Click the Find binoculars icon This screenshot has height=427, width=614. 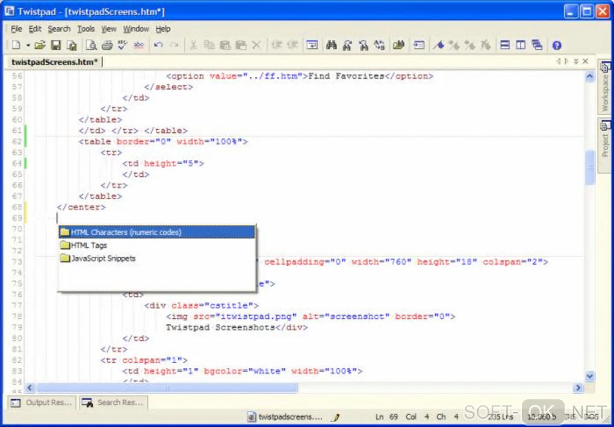(332, 45)
